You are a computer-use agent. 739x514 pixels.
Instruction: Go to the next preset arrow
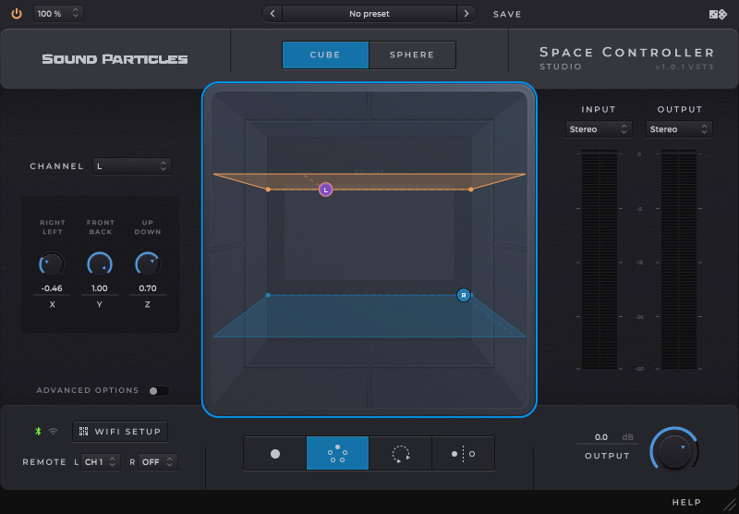pyautogui.click(x=466, y=14)
